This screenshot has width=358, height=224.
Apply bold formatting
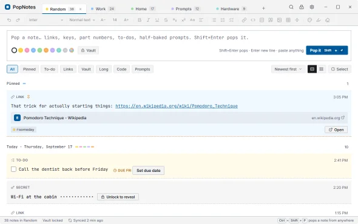coord(140,20)
